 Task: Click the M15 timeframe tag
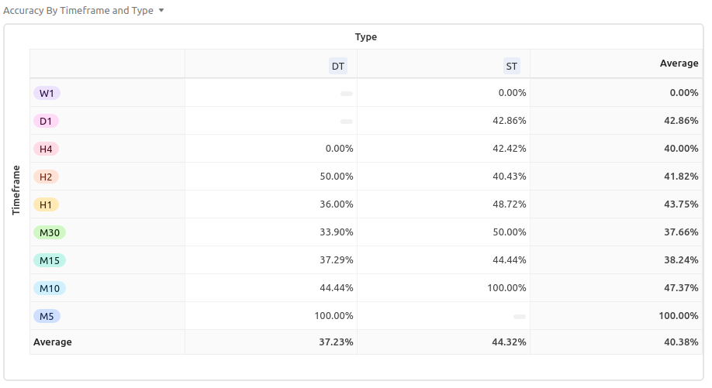[49, 260]
